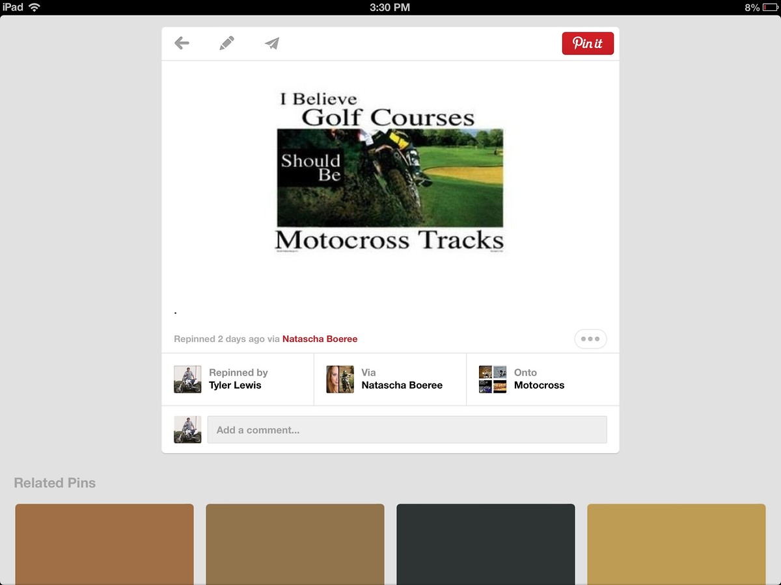Image resolution: width=781 pixels, height=585 pixels.
Task: Tap the Motocross board thumbnail grid
Action: point(493,379)
